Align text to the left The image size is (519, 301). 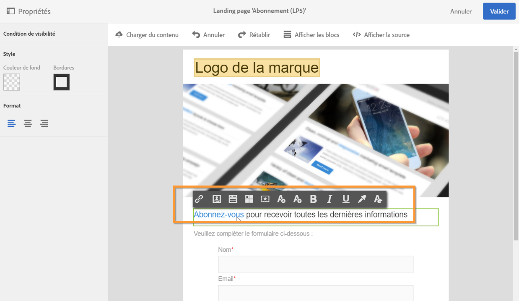point(11,123)
